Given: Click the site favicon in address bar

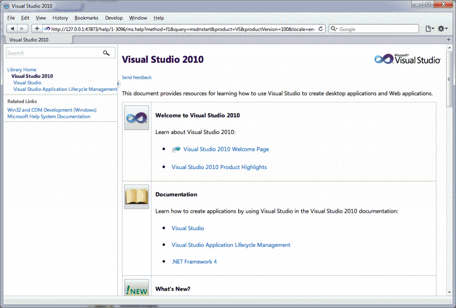Looking at the screenshot, I should [46, 29].
